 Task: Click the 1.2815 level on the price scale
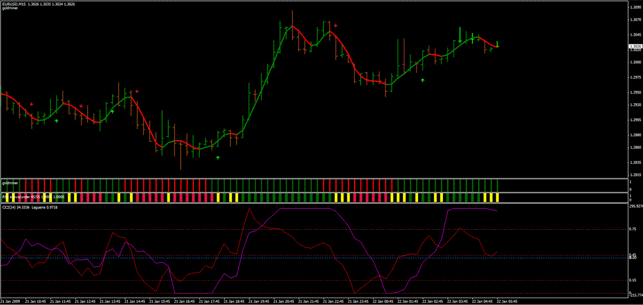pyautogui.click(x=635, y=176)
